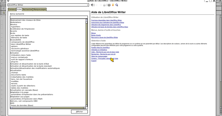This screenshot has height=116, width=222.
Task: Select 'hyperliens' index entry
Action: coord(16,27)
